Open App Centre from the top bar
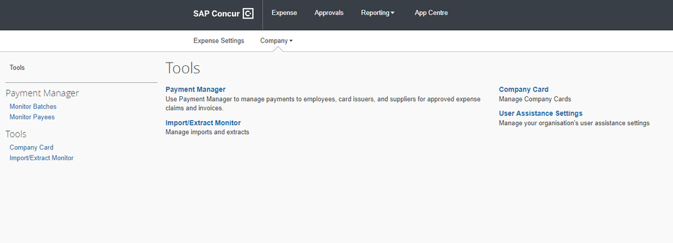Viewport: 673px width, 243px height. click(x=431, y=13)
